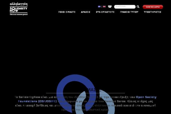Open the ΥΠΟΣΤΗΡΙΚΤΕΣ menu

[152, 12]
